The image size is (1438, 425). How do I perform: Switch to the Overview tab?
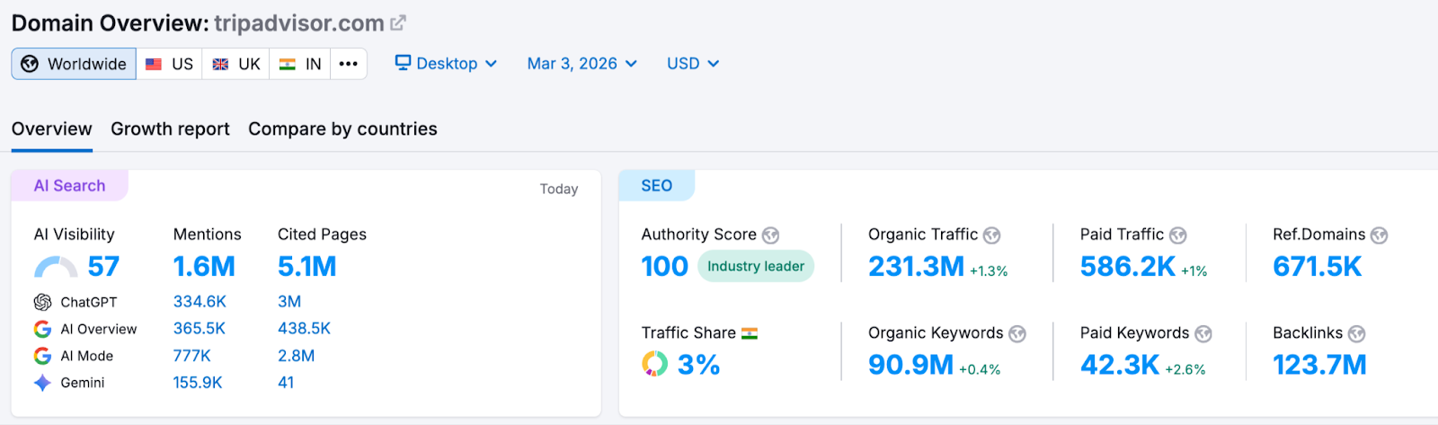tap(51, 128)
